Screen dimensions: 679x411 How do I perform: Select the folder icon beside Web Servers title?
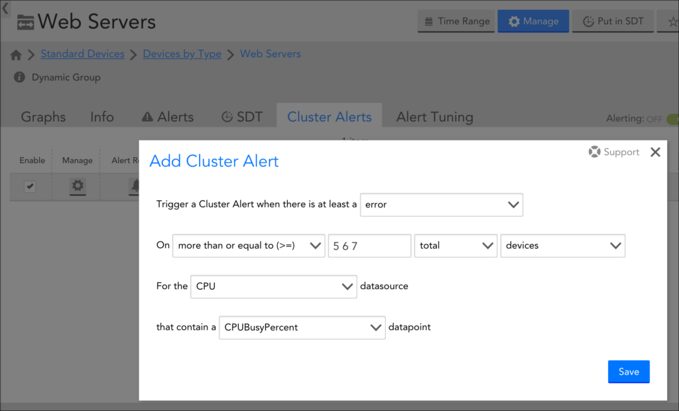[26, 21]
